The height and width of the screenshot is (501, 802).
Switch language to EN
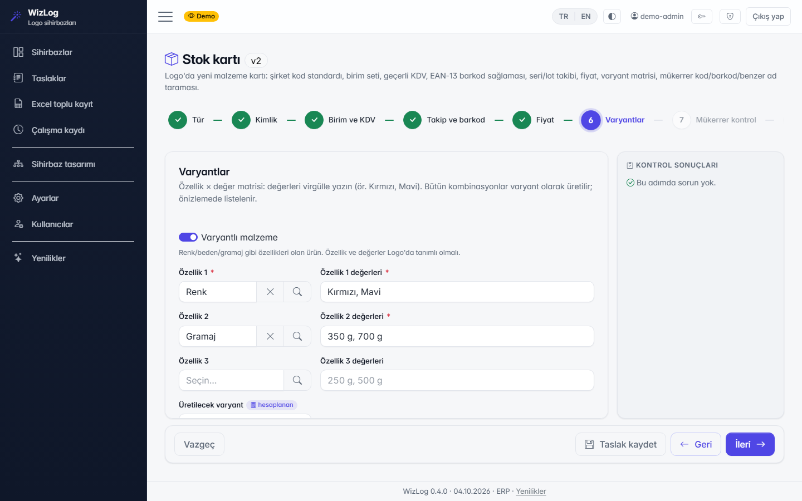tap(586, 16)
